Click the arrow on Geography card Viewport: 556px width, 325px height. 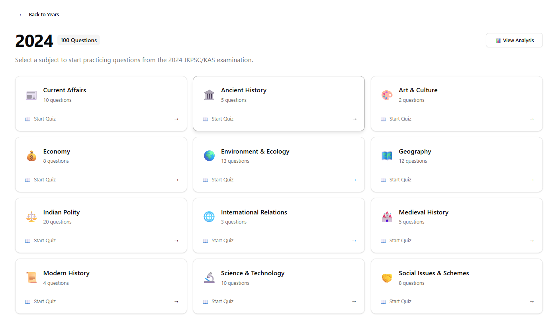532,180
